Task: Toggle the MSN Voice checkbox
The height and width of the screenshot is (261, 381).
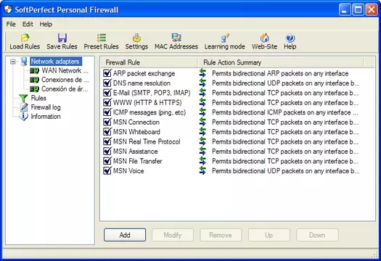Action: (x=107, y=170)
